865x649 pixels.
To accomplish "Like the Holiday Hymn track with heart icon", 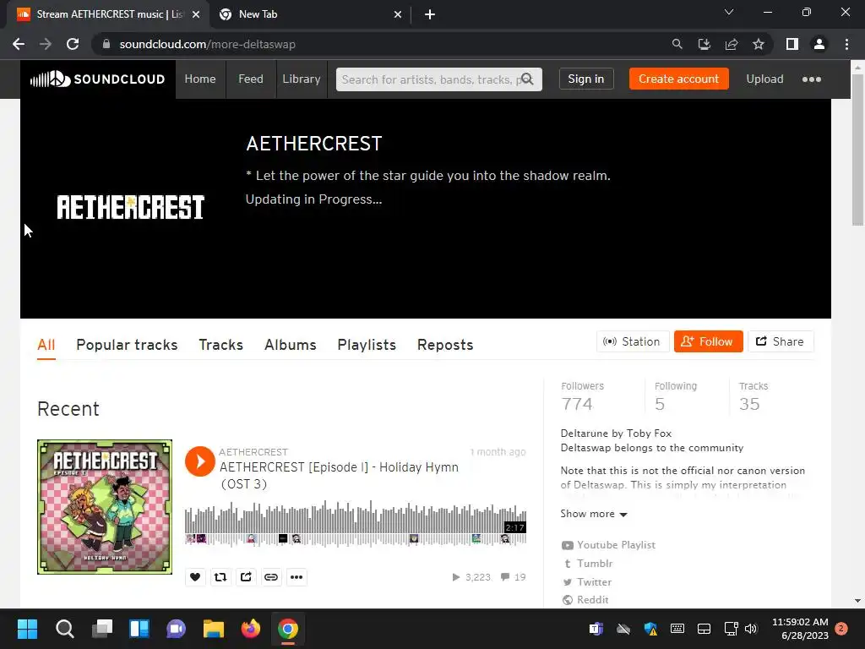I will coord(195,576).
